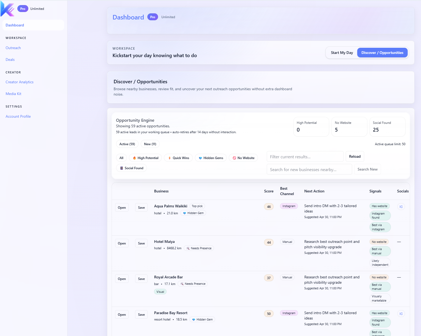
Task: Switch to Discover / Opportunities view
Action: tap(382, 53)
